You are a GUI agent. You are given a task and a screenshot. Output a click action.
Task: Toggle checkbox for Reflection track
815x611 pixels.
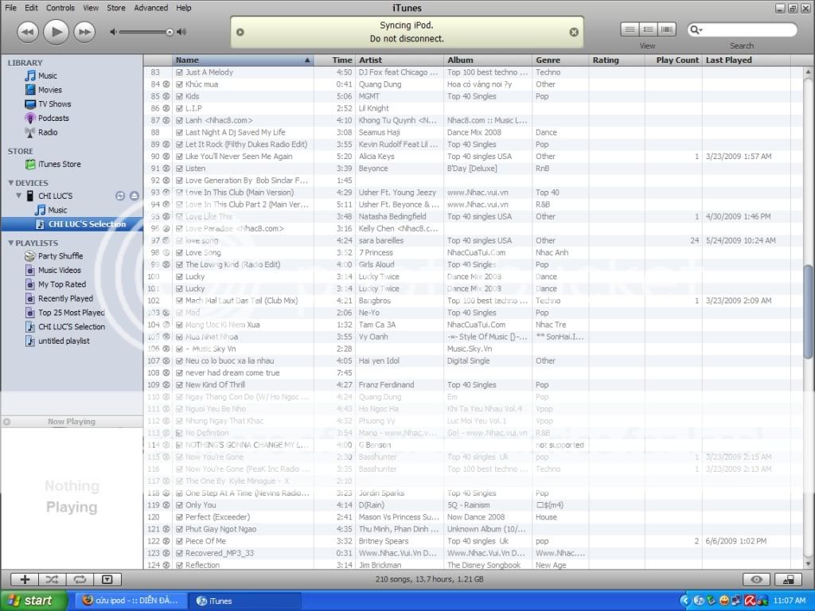(x=180, y=565)
